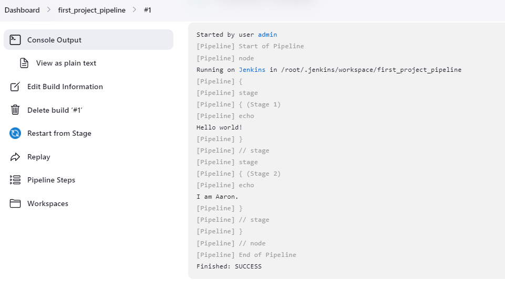The width and height of the screenshot is (505, 302).
Task: Open the first_project_pipeline breadcrumb link
Action: point(92,10)
